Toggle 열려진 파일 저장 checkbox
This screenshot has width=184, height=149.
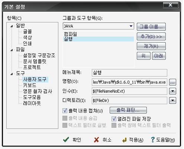114,119
